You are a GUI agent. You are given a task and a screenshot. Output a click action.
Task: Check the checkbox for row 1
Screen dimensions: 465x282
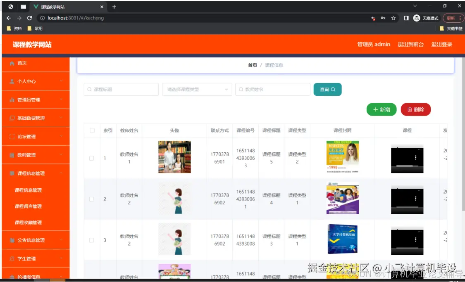[x=91, y=157]
